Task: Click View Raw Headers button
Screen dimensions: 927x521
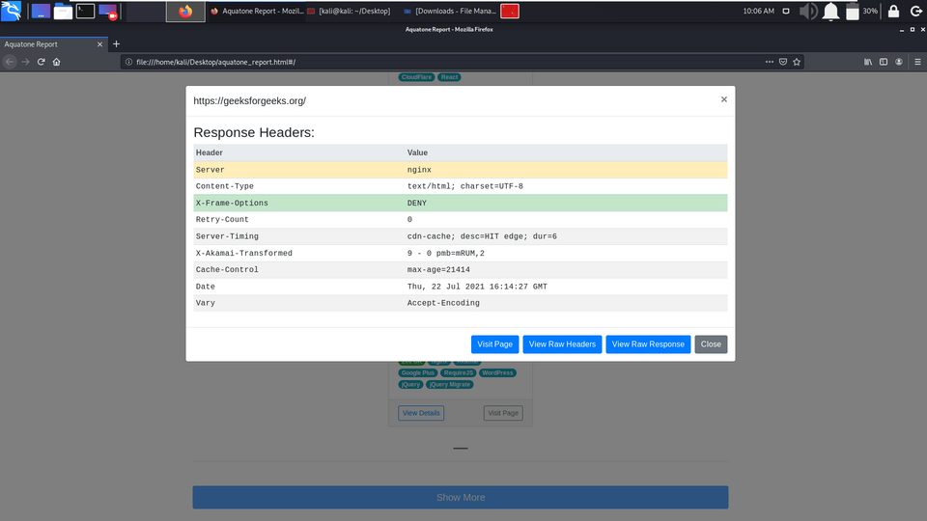Action: pyautogui.click(x=562, y=344)
